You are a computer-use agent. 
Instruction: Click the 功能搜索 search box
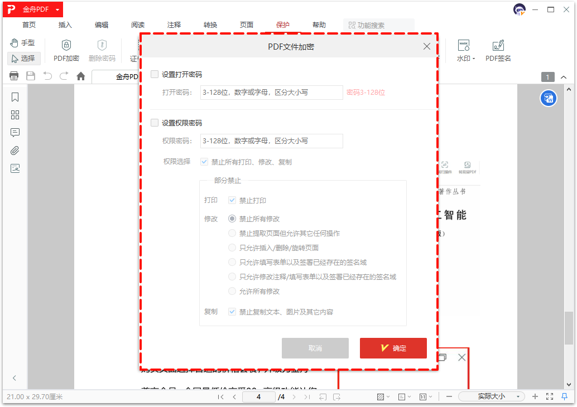click(x=379, y=26)
